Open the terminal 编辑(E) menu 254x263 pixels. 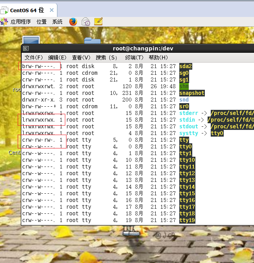pos(57,57)
